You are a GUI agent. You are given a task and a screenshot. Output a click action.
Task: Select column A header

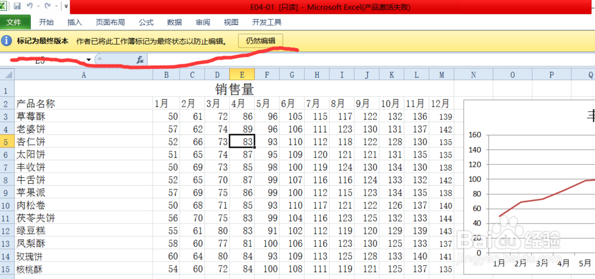(x=84, y=75)
